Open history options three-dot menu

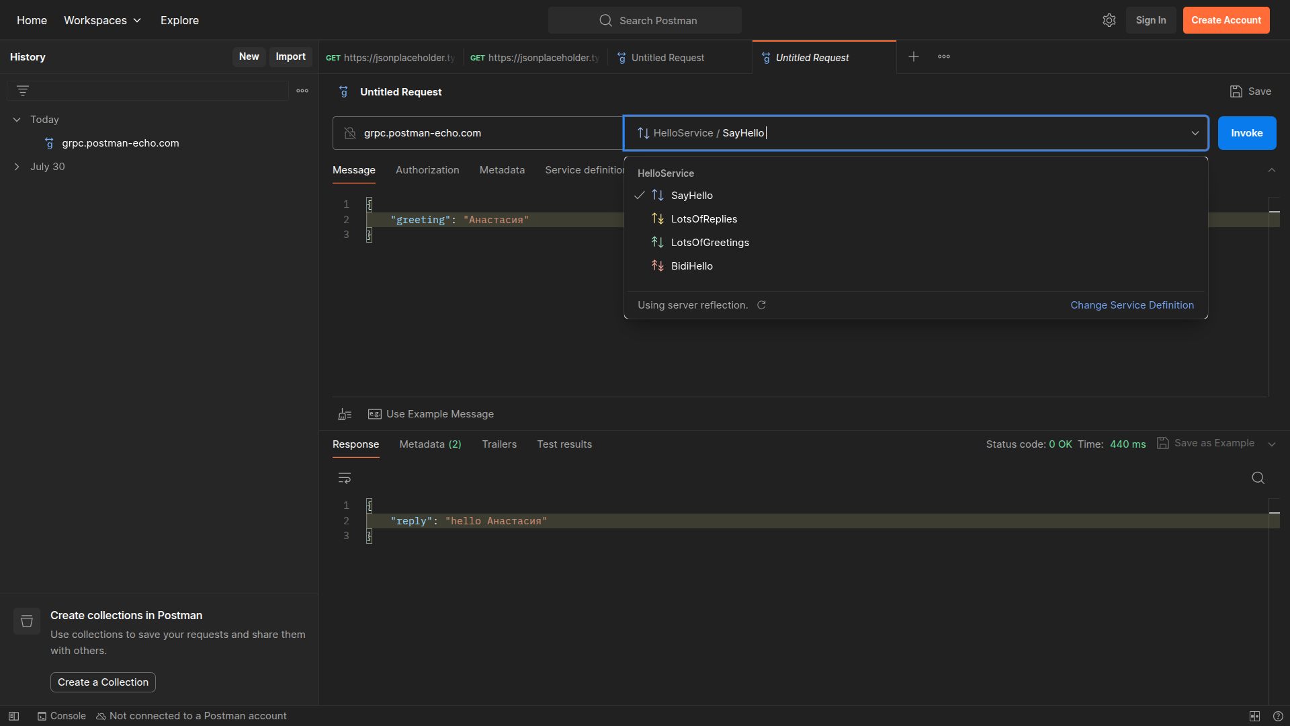[x=302, y=91]
